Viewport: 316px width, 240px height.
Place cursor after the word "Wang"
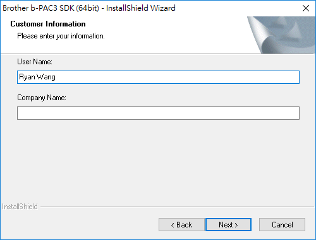click(56, 77)
